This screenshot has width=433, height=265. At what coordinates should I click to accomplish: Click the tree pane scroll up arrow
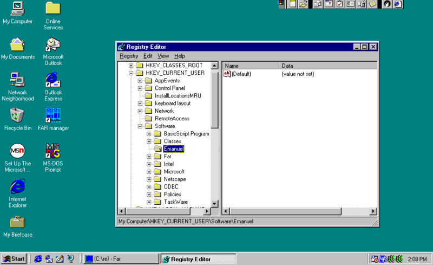pos(214,66)
